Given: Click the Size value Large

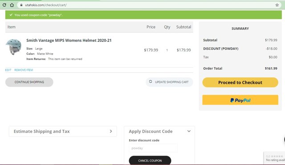Looking at the screenshot, I should 39,48.
